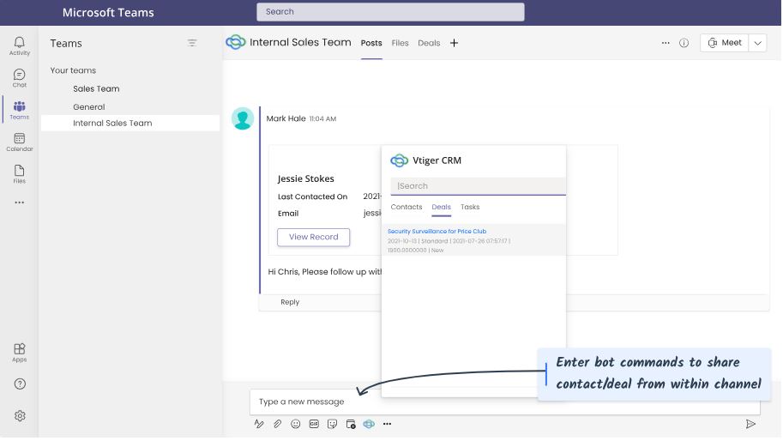Click Mark Hale's avatar

click(243, 119)
